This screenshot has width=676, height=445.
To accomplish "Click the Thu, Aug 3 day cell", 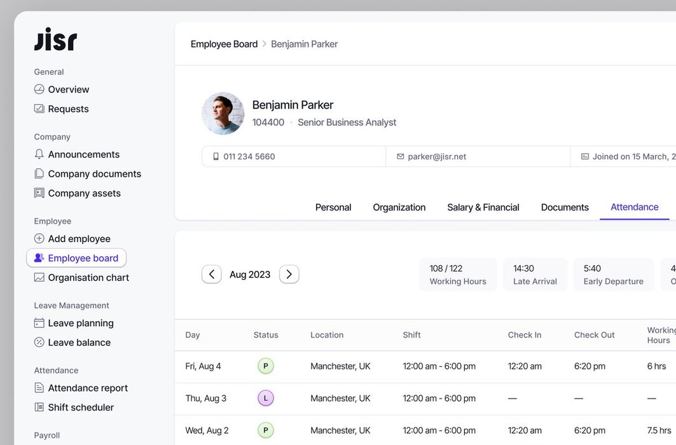I will pos(206,399).
